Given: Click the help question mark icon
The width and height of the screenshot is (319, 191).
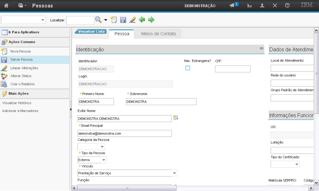Looking at the screenshot, I should (287, 6).
